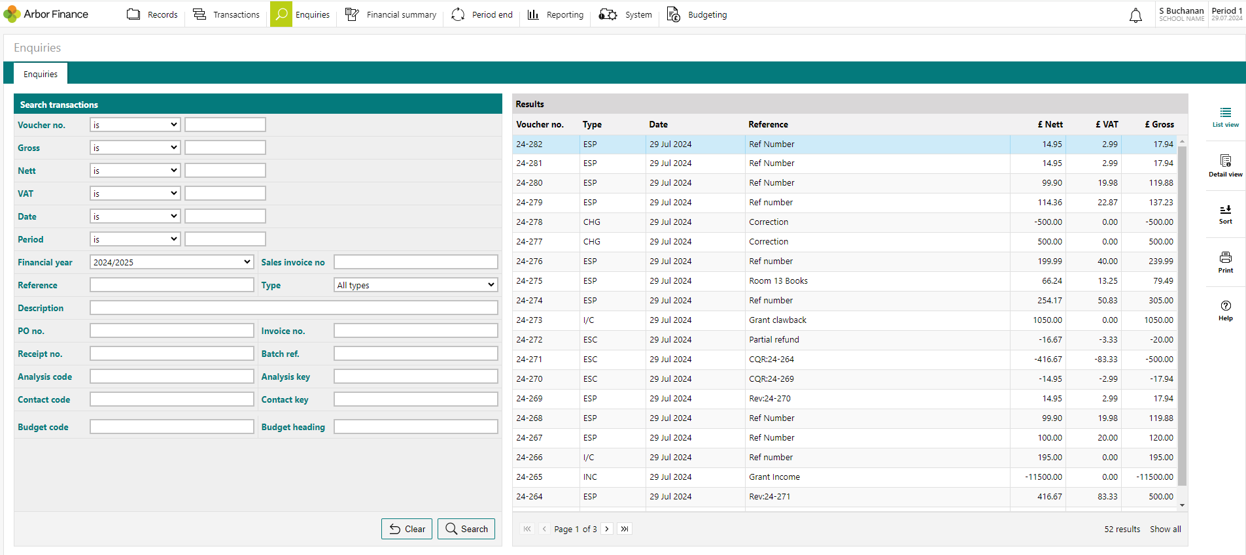Open the Type 'All types' dropdown
The height and width of the screenshot is (555, 1246).
pos(415,285)
